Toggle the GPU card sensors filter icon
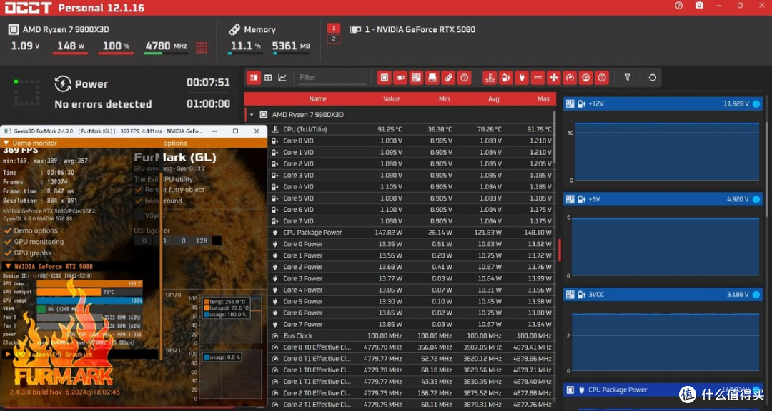Viewport: 772px width, 411px height. tap(400, 78)
